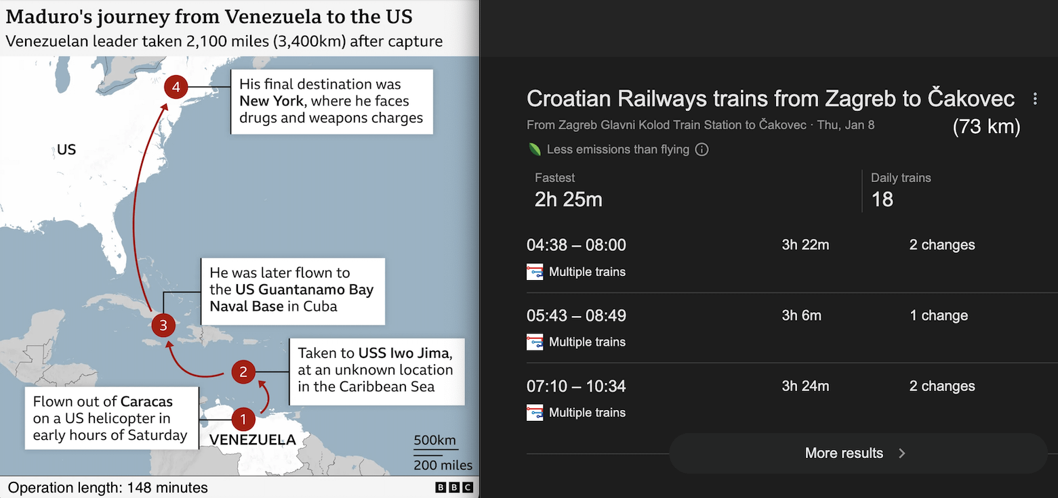
Task: Click the train icon for 04:38 departure
Action: [x=535, y=272]
